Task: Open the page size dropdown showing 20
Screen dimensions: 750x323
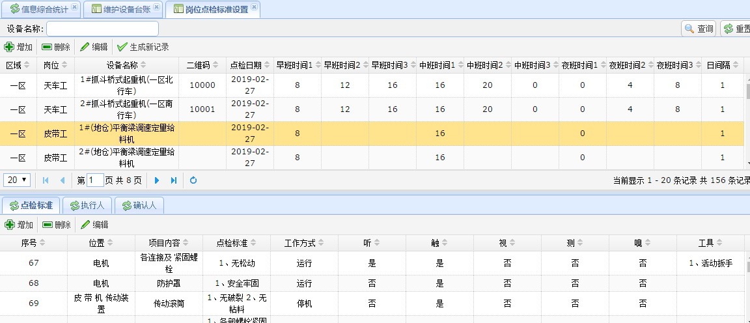Action: tap(17, 180)
